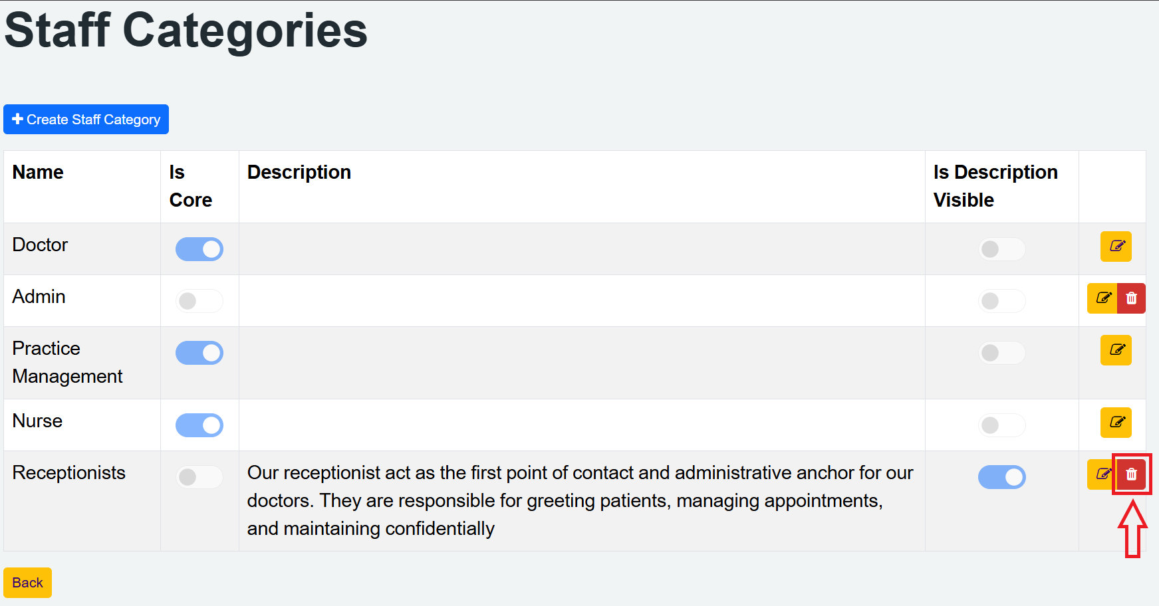Disable the Is Core toggle for Doctor
The image size is (1159, 606).
tap(199, 249)
